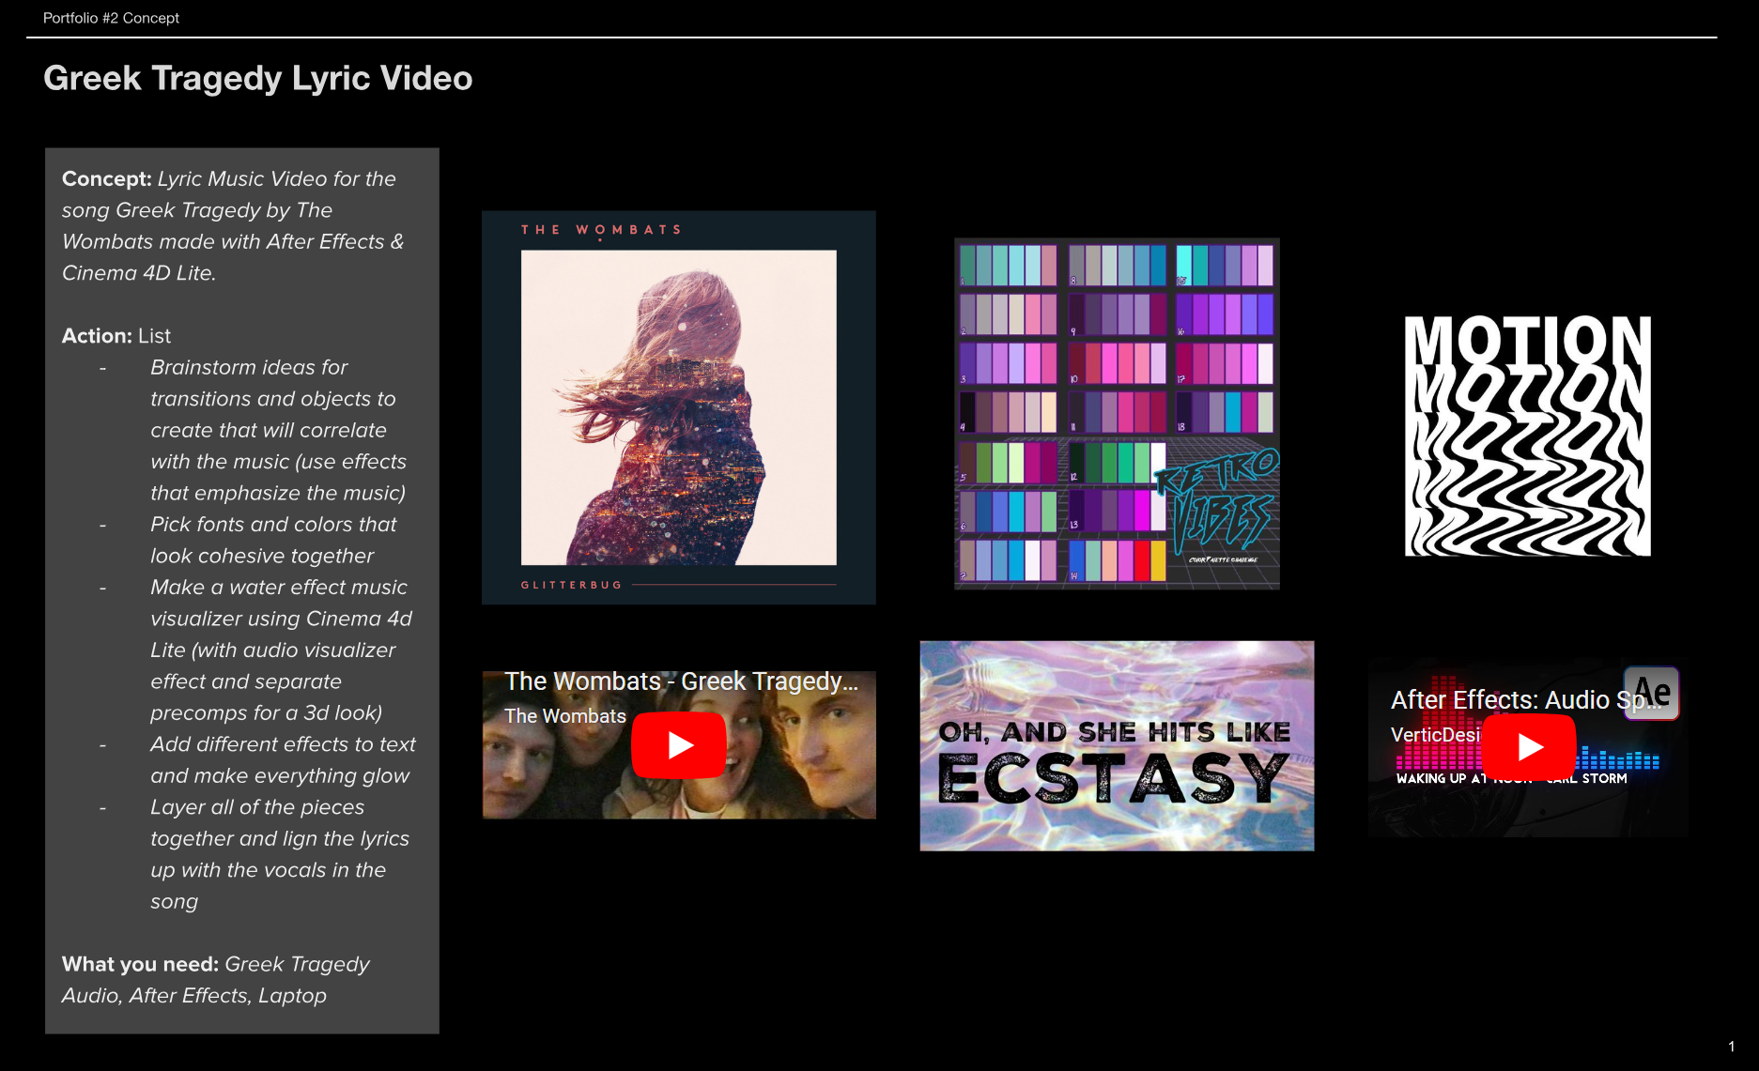Click the 'After Effects: Audio Sp...' video title
The image size is (1759, 1071).
1526,700
